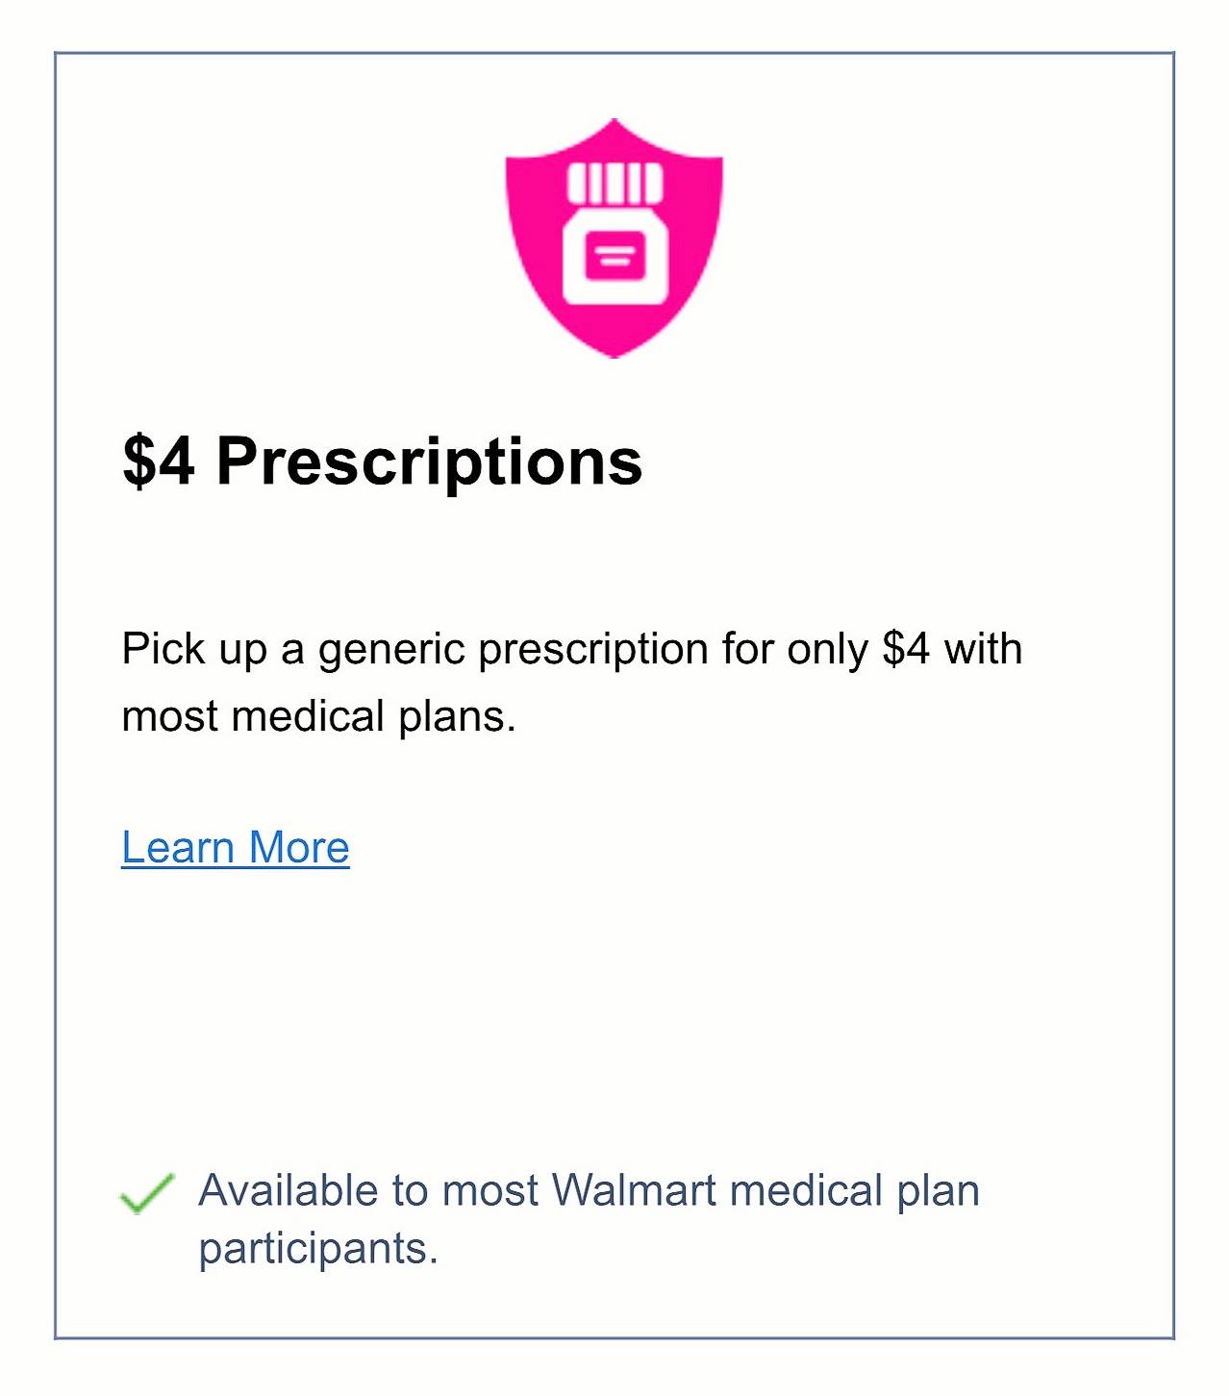Click the "$4 Prescriptions" heading

pos(382,461)
